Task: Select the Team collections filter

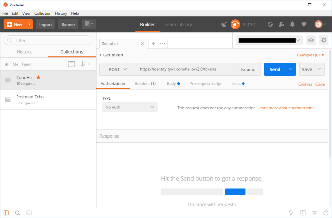Action: click(26, 64)
